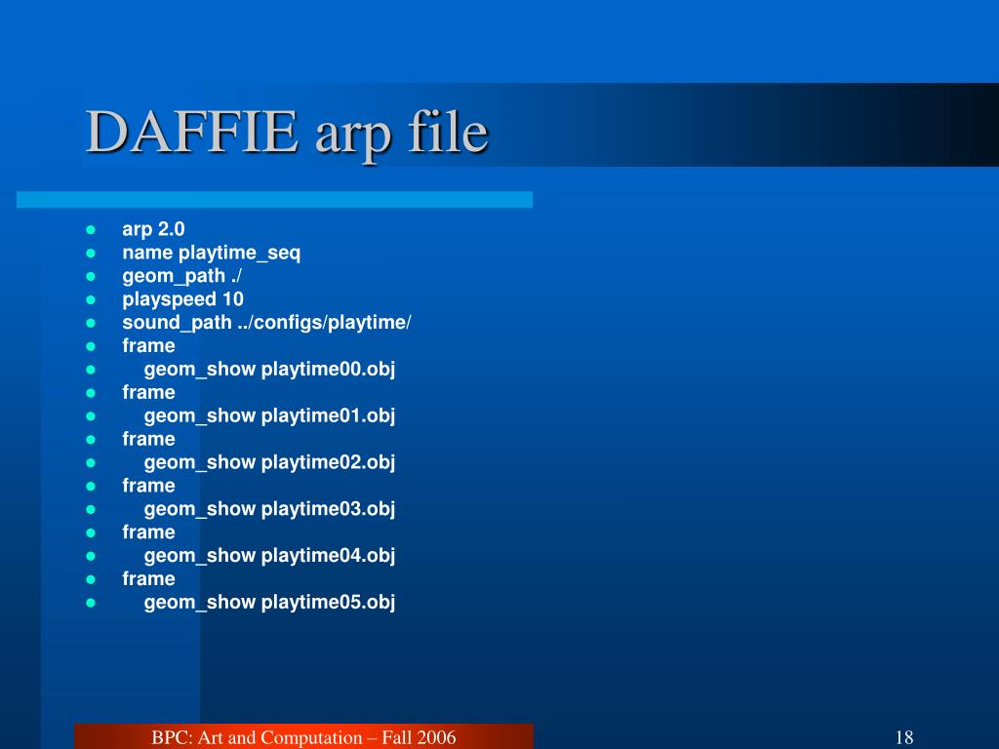Click 'geom_show playtime01.obj' text
The height and width of the screenshot is (749, 999).
(x=269, y=415)
